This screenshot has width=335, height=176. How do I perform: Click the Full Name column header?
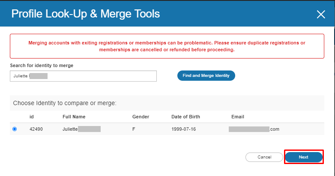[x=74, y=117]
